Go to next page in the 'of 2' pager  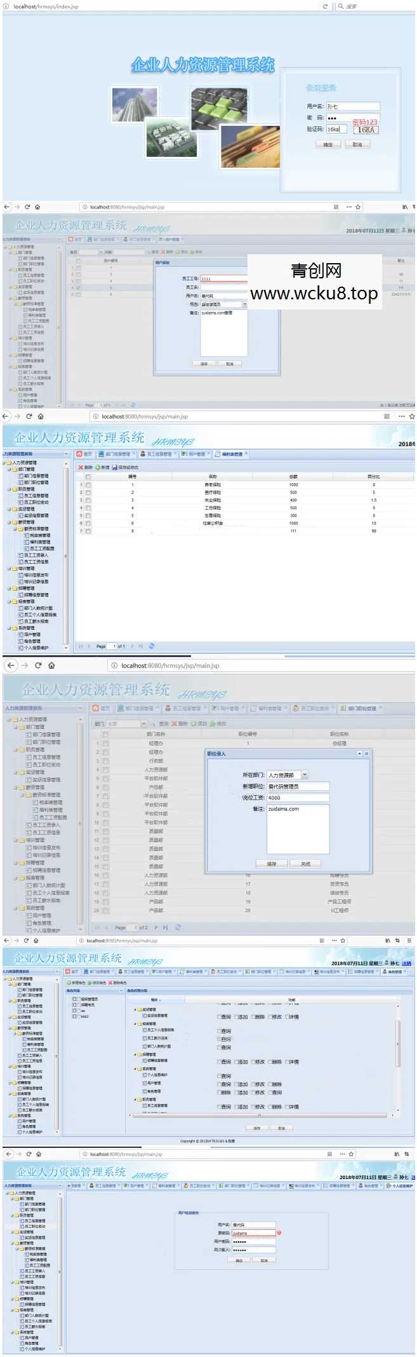[156, 927]
